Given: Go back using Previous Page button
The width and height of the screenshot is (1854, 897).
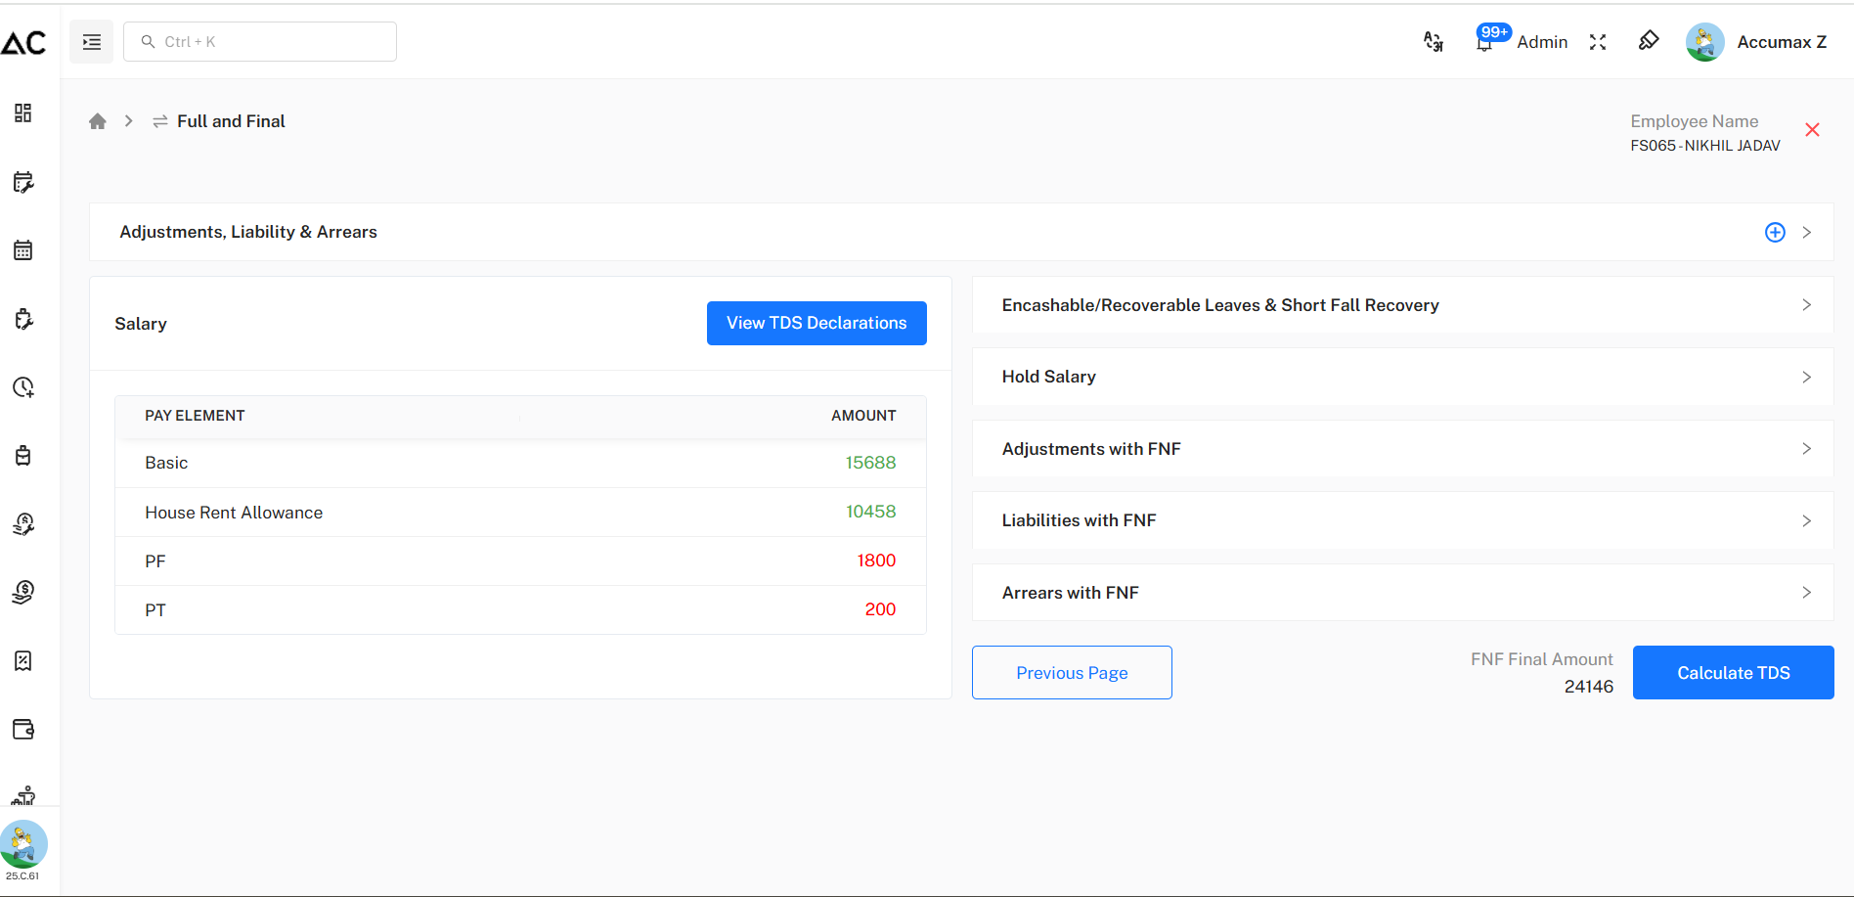Looking at the screenshot, I should [1072, 673].
